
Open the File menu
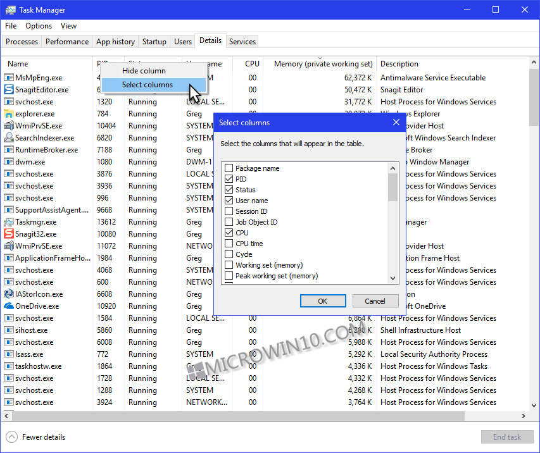tap(11, 26)
